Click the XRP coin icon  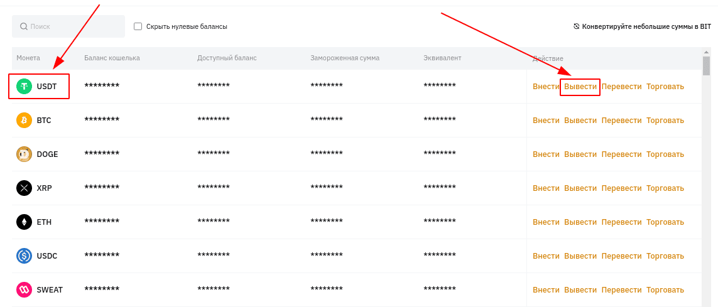point(24,188)
